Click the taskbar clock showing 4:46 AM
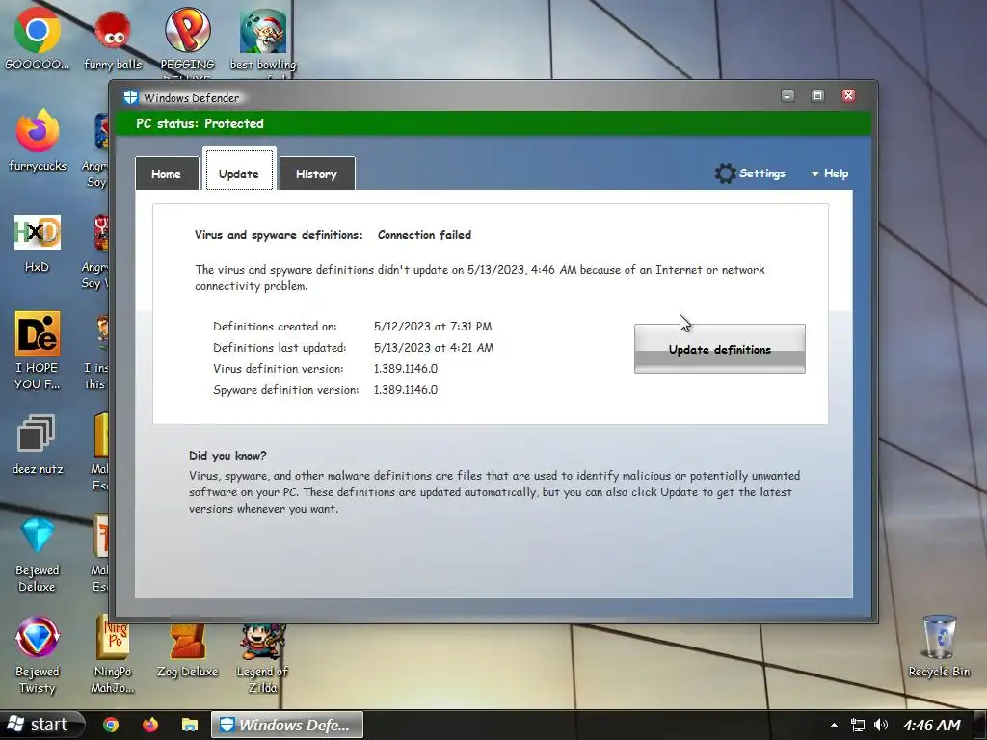This screenshot has width=987, height=740. (x=932, y=726)
